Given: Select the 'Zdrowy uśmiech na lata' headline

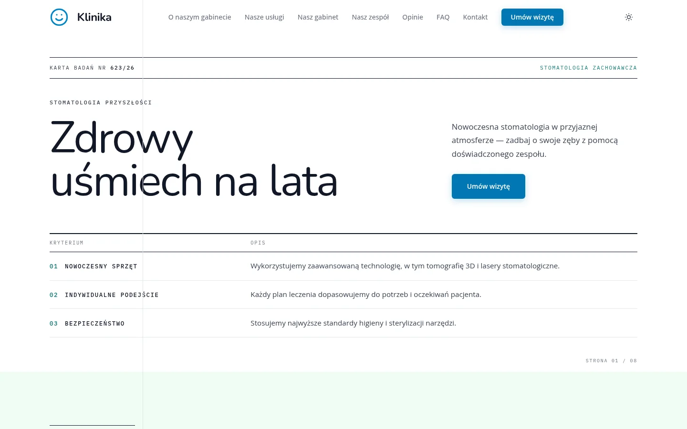Looking at the screenshot, I should point(194,159).
